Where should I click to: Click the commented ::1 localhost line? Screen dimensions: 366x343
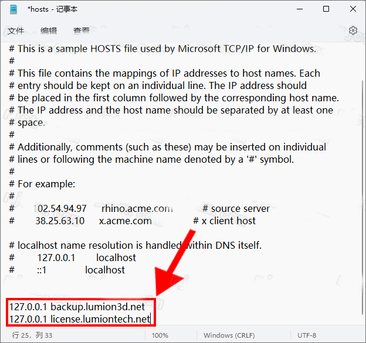point(67,270)
